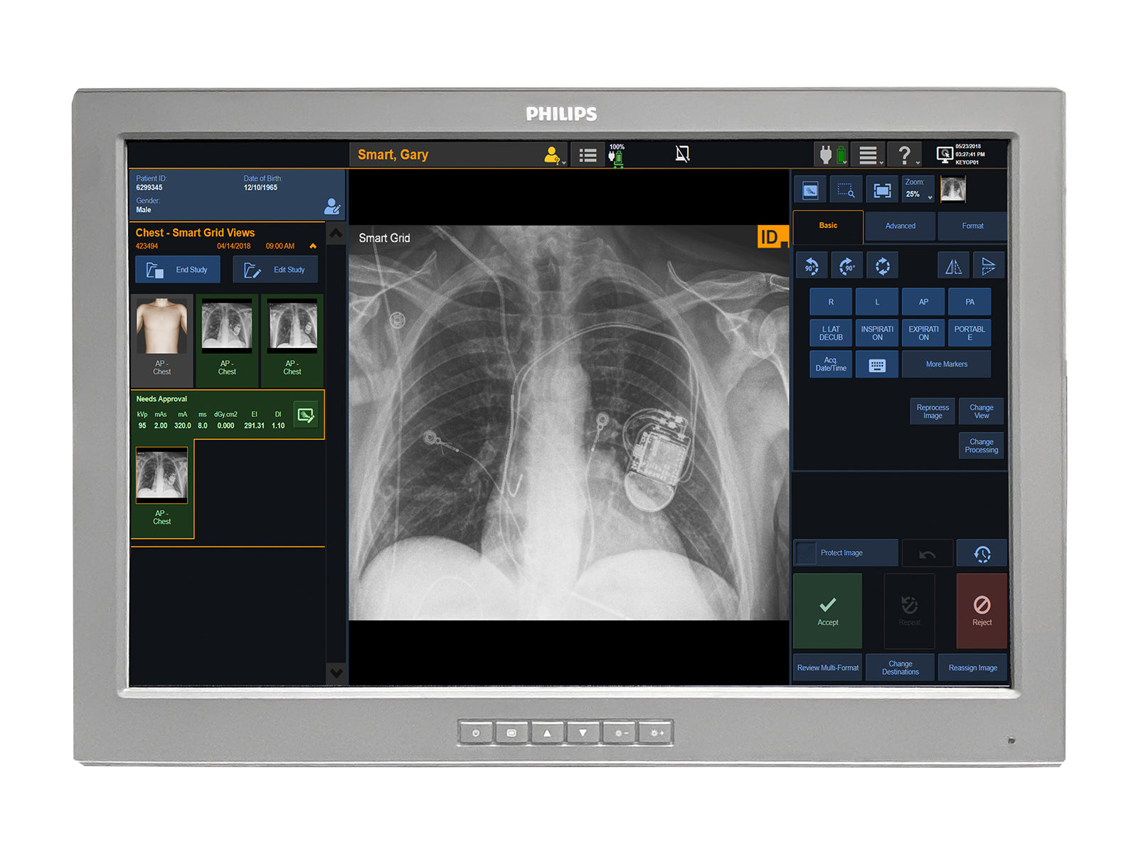Click the fit-to-screen icon
1138x854 pixels.
[882, 189]
